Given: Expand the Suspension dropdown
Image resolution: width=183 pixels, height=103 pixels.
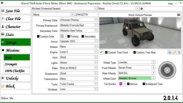Looking at the screenshot, I should click(96, 73).
